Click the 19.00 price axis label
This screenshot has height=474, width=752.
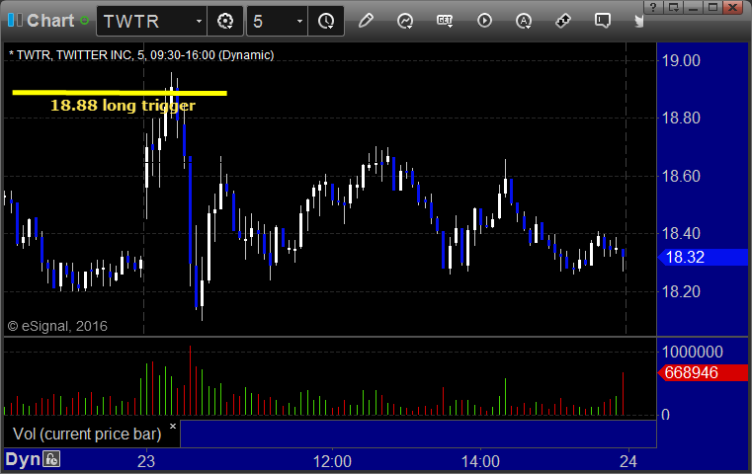coord(681,61)
